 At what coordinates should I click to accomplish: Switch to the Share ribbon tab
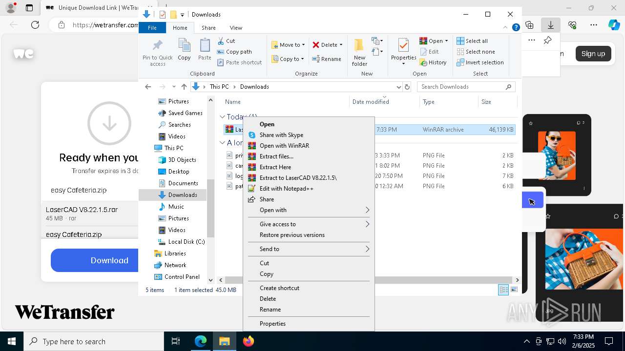click(208, 28)
